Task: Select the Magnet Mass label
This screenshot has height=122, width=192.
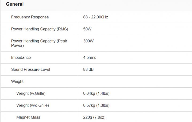Action: click(x=28, y=117)
